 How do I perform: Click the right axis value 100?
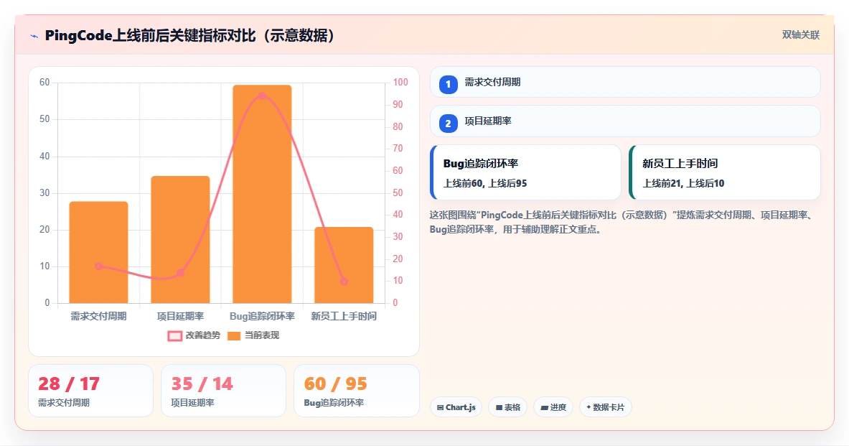point(400,83)
